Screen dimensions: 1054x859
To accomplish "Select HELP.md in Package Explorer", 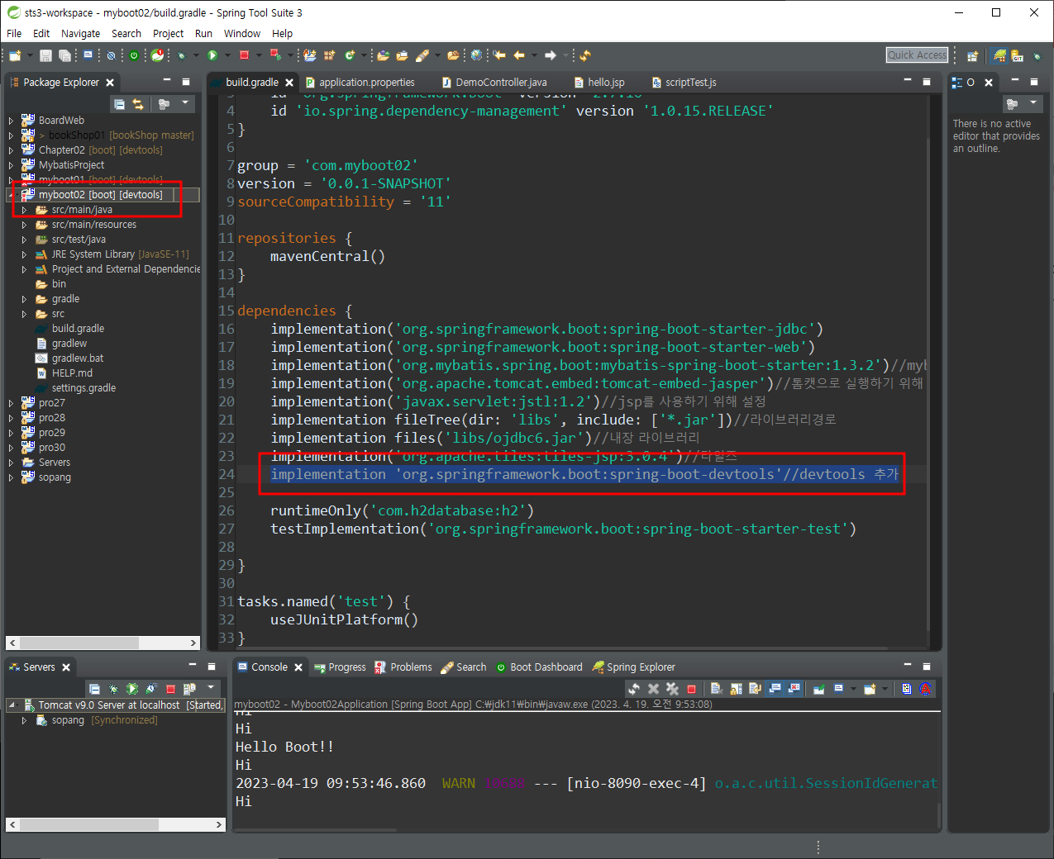I will click(x=72, y=373).
